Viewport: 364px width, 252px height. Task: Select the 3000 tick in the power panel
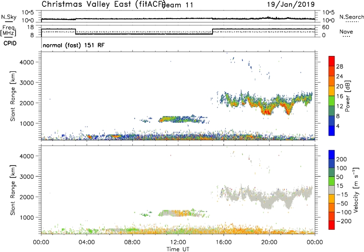pos(27,83)
